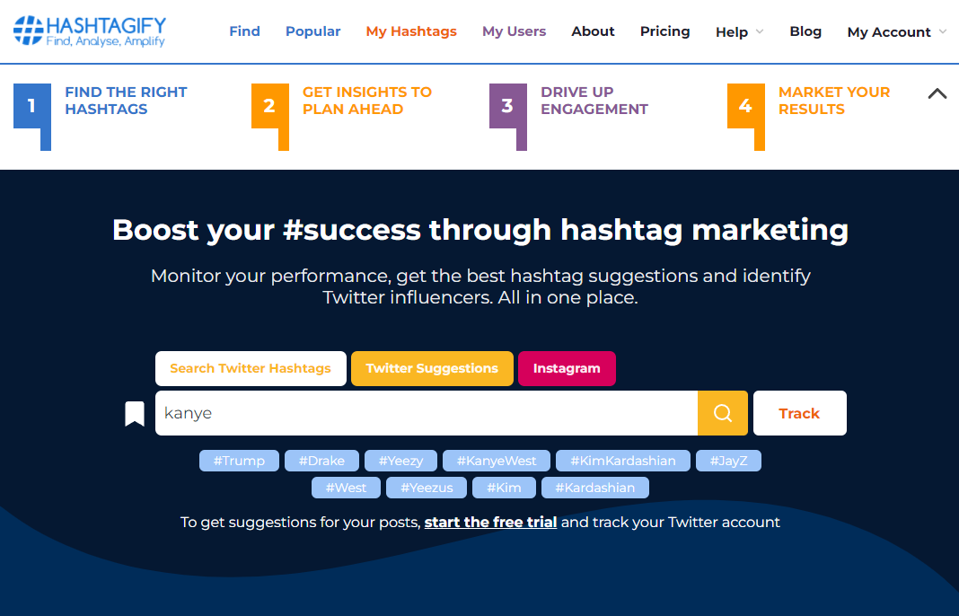Select step 4 Market Your Results
Screen dimensions: 959x616
808,116
